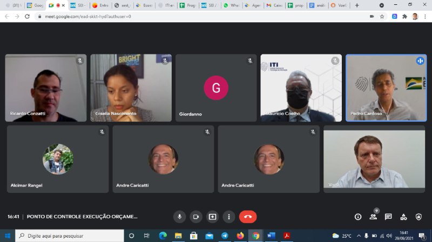Open the more options three-dot menu
Screen dimensions: 432x242
pyautogui.click(x=229, y=217)
